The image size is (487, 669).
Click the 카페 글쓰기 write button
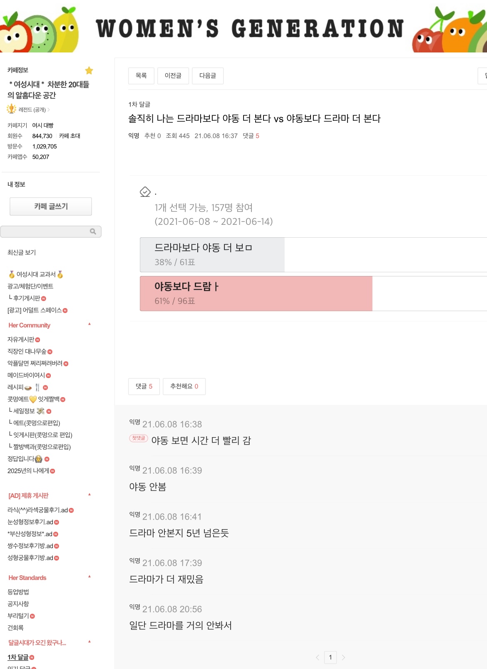click(51, 206)
